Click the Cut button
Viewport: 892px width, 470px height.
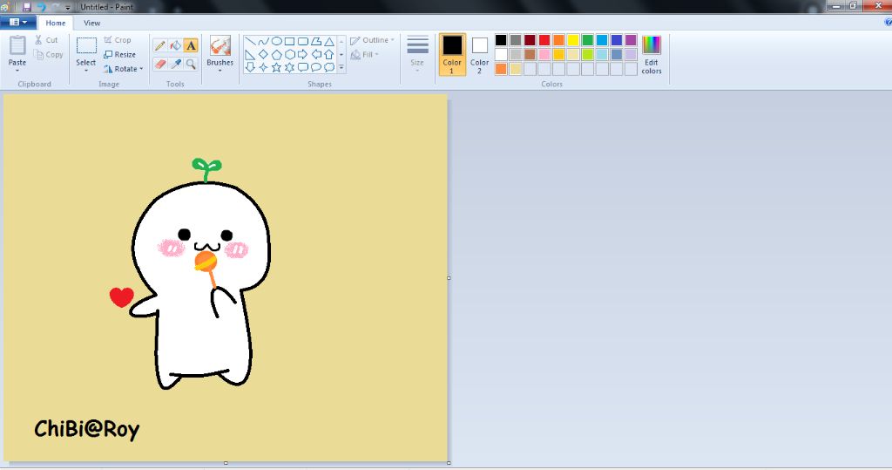[46, 40]
